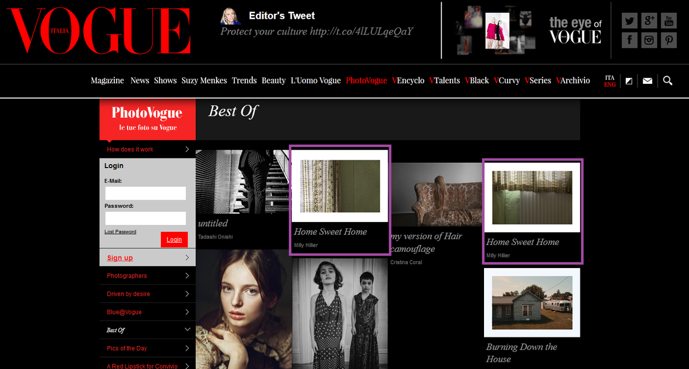Open the YouTube channel icon

[668, 20]
